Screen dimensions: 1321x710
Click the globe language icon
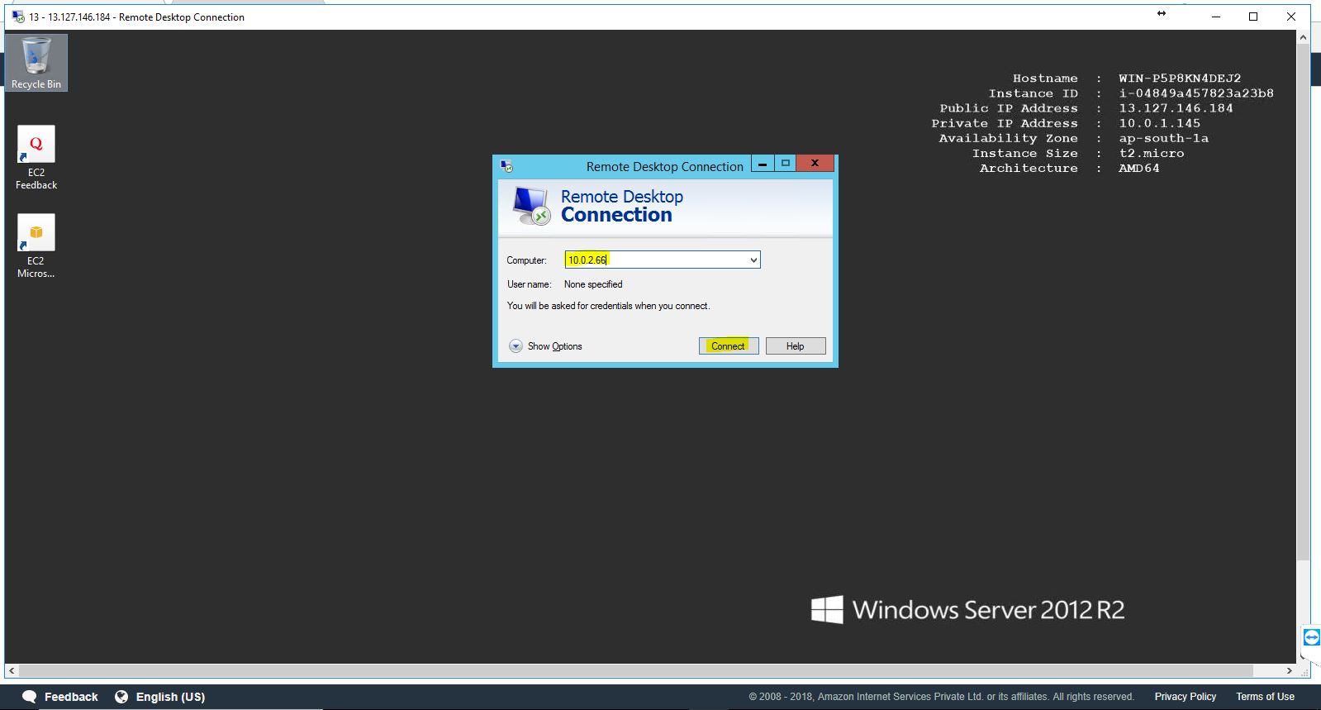click(121, 697)
